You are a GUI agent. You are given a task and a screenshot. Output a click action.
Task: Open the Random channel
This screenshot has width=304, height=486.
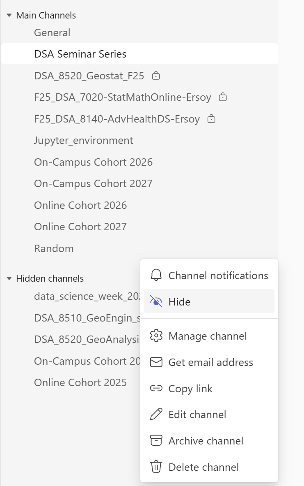[x=54, y=248]
